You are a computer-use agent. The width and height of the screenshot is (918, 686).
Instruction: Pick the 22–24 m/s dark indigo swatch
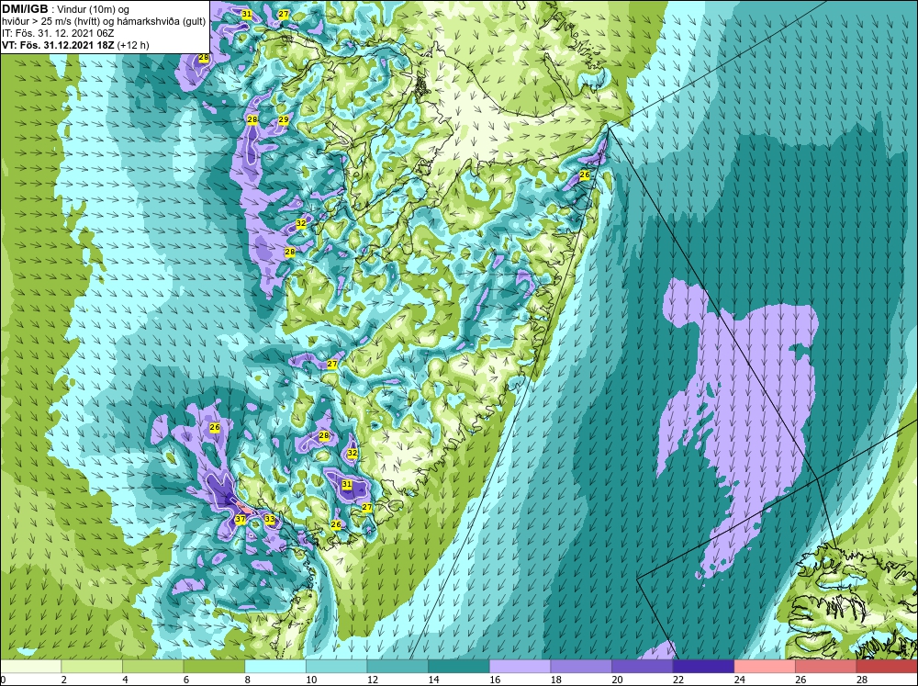click(704, 666)
